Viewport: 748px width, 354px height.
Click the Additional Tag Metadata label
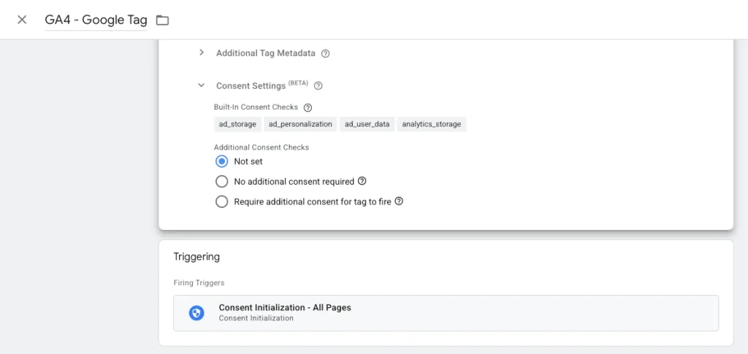coord(266,53)
